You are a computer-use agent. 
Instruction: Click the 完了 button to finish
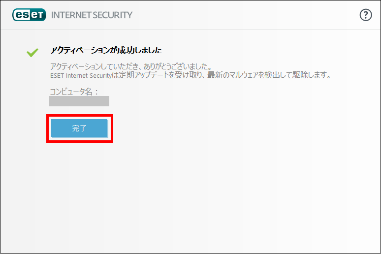[79, 128]
